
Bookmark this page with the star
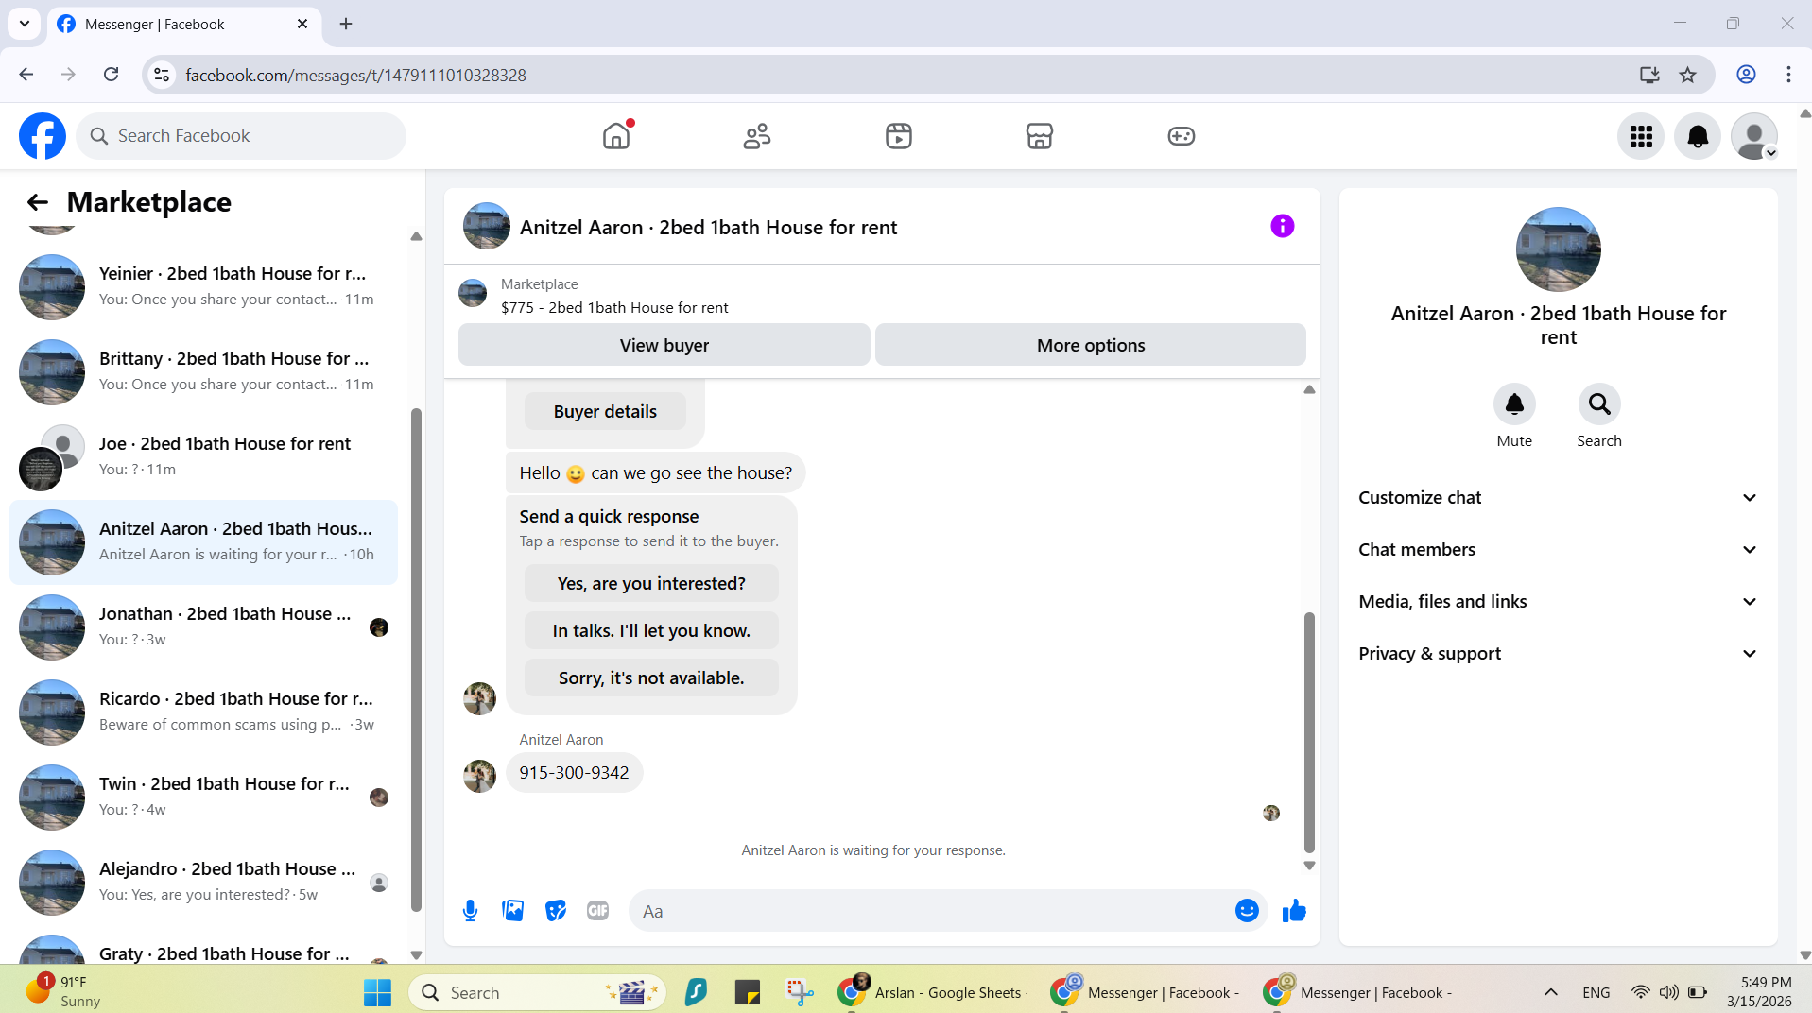1688,75
